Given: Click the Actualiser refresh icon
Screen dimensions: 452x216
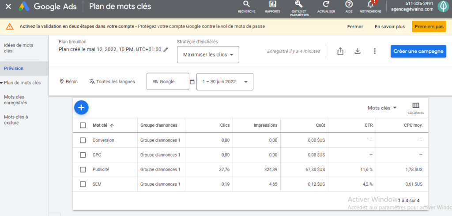Looking at the screenshot, I should [x=326, y=4].
